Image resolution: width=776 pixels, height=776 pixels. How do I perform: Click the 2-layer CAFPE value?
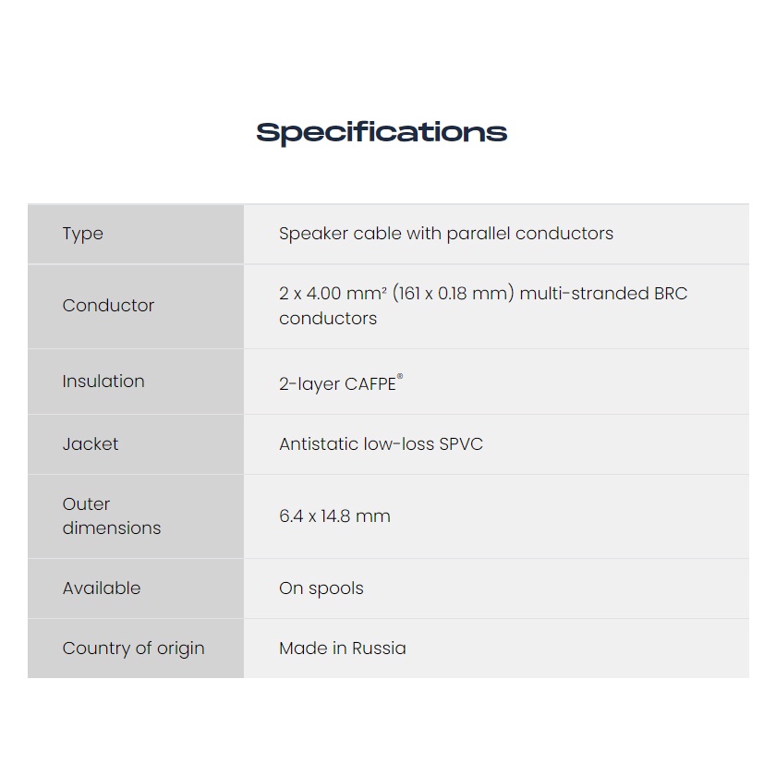point(341,383)
